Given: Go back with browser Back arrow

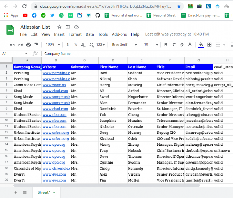Looking at the screenshot, I should (6, 6).
